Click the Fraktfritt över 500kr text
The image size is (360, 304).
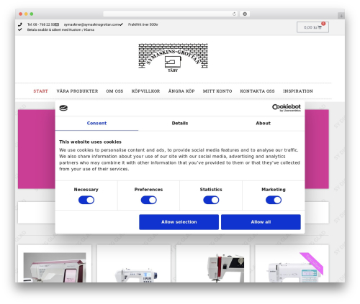coord(143,24)
